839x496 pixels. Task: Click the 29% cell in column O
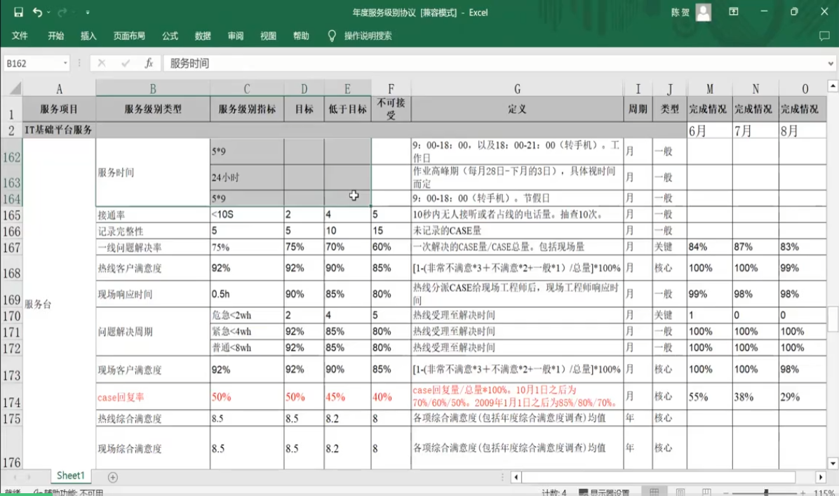click(x=802, y=396)
